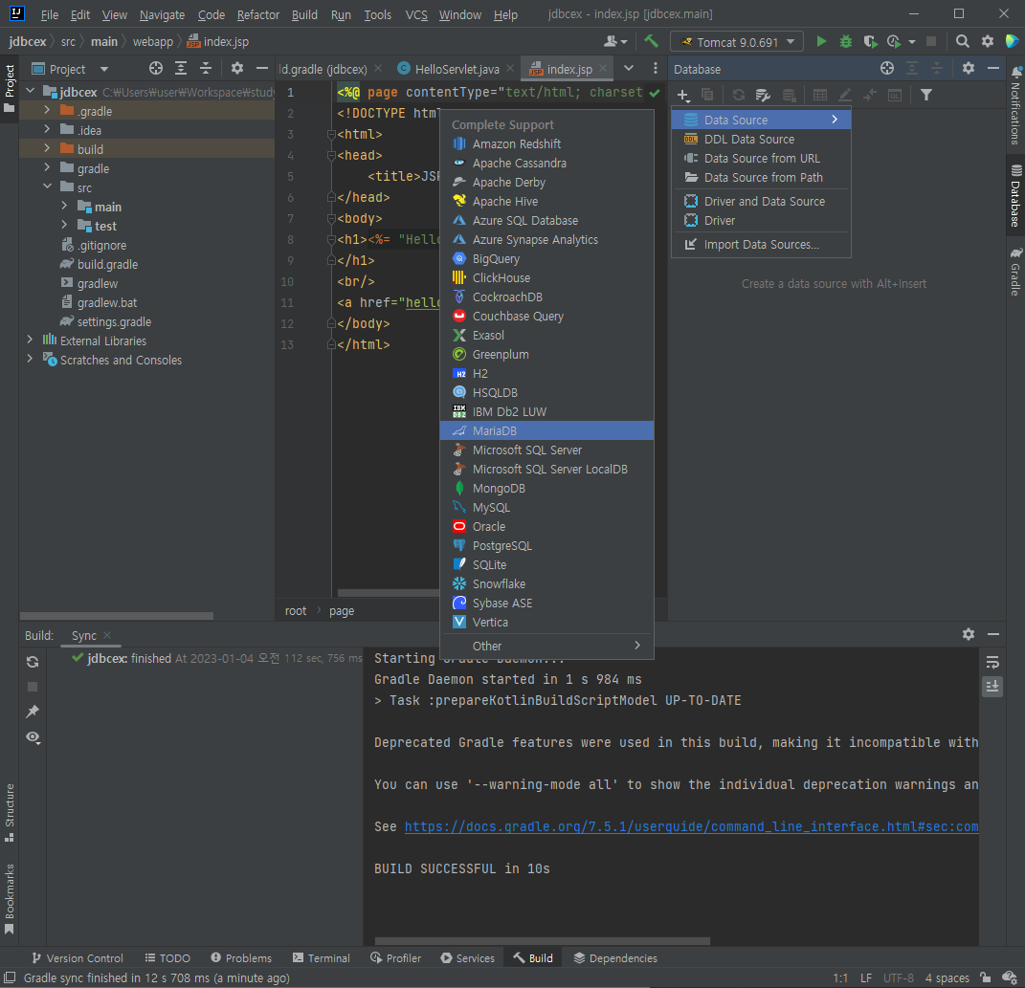
Task: Select MariaDB from the data source list
Action: point(546,430)
